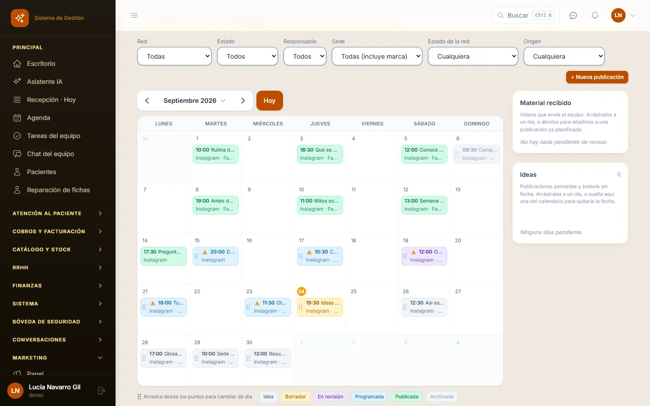Expand Cobros y Facturación section
This screenshot has height=406, width=650.
click(x=58, y=231)
